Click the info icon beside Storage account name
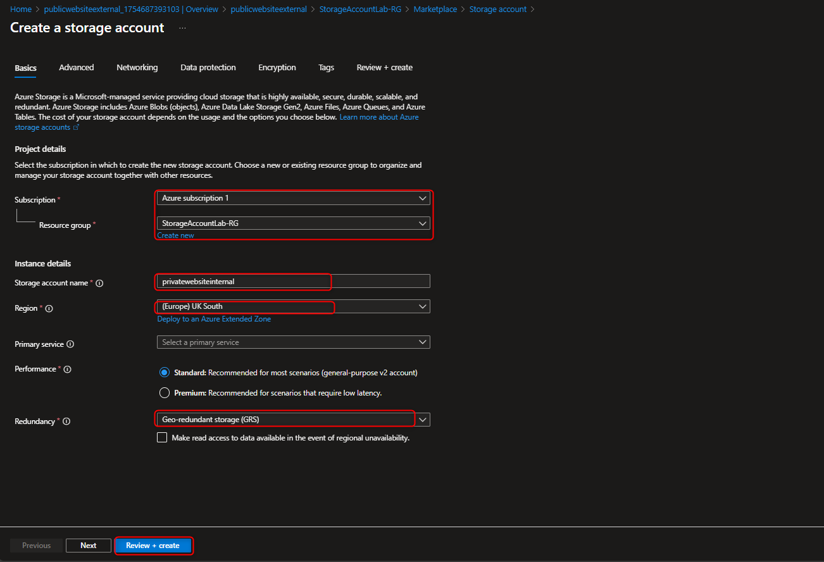The width and height of the screenshot is (824, 562). click(100, 283)
